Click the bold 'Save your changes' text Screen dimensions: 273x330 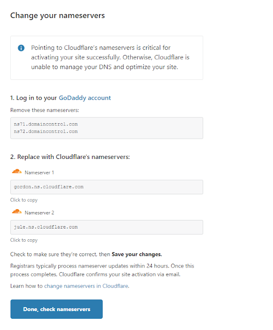137,254
